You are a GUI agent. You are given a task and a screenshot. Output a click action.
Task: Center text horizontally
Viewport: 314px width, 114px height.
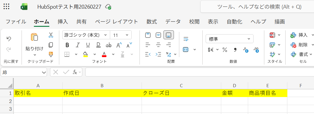coord(158,45)
